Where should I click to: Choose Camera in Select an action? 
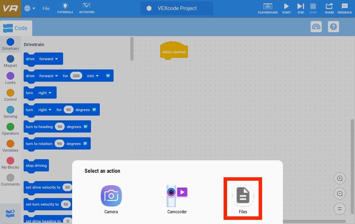click(x=111, y=199)
